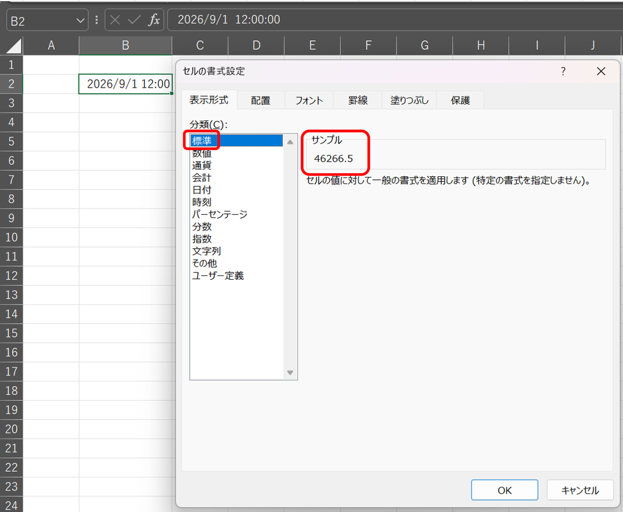
Task: Select 指数 in the category list
Action: coord(237,239)
